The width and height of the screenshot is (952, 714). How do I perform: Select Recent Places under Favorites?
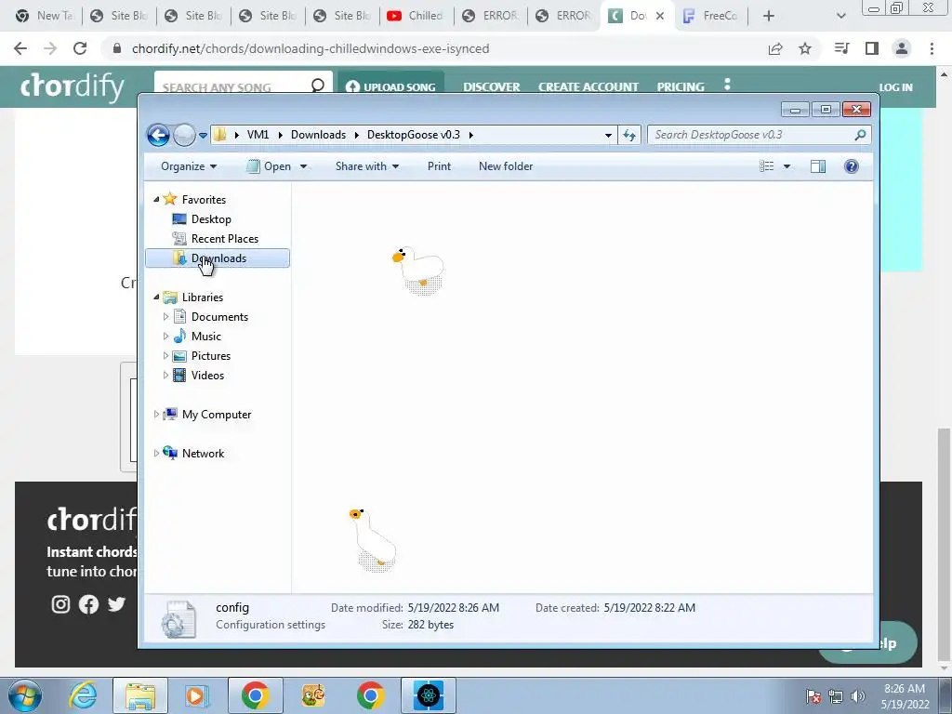(x=224, y=239)
